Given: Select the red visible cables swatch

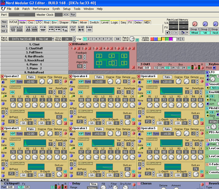Looking at the screenshot, I should pos(152,39).
